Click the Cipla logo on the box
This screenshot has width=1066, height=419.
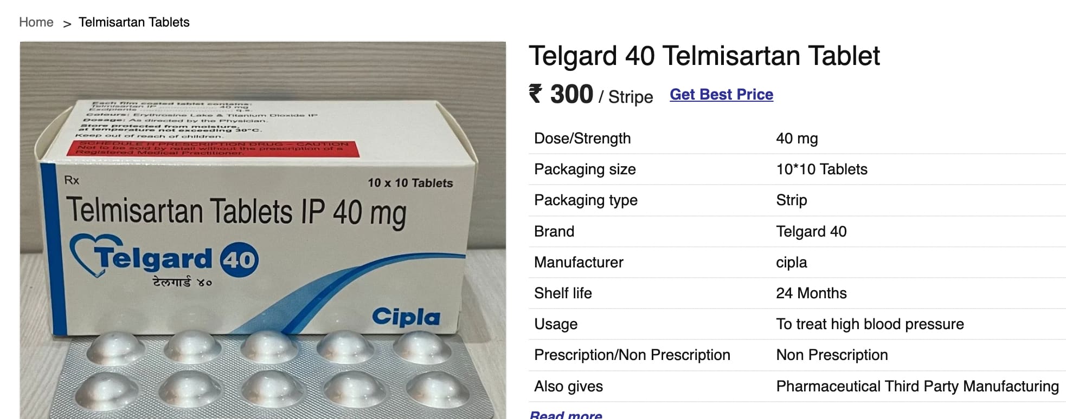click(x=406, y=317)
